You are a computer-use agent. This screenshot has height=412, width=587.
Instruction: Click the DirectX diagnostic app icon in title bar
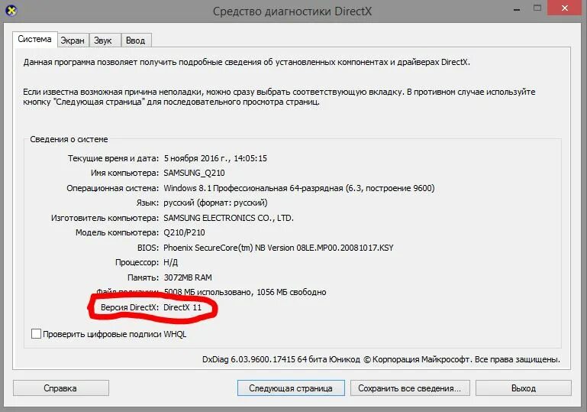pos(11,11)
